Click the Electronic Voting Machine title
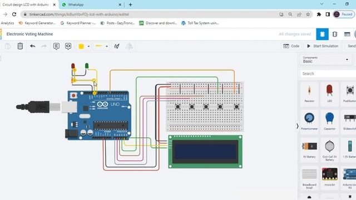Screen dimensions: 356x200 (x=29, y=34)
